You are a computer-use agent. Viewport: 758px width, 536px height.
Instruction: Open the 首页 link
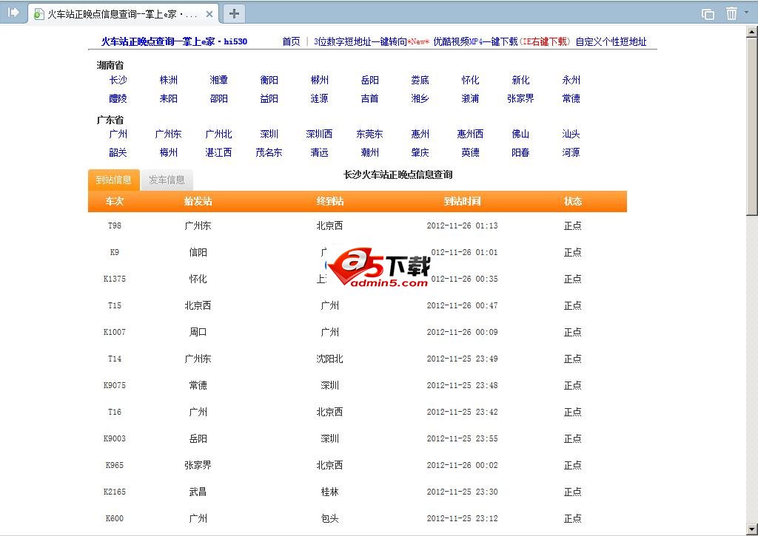tap(291, 41)
